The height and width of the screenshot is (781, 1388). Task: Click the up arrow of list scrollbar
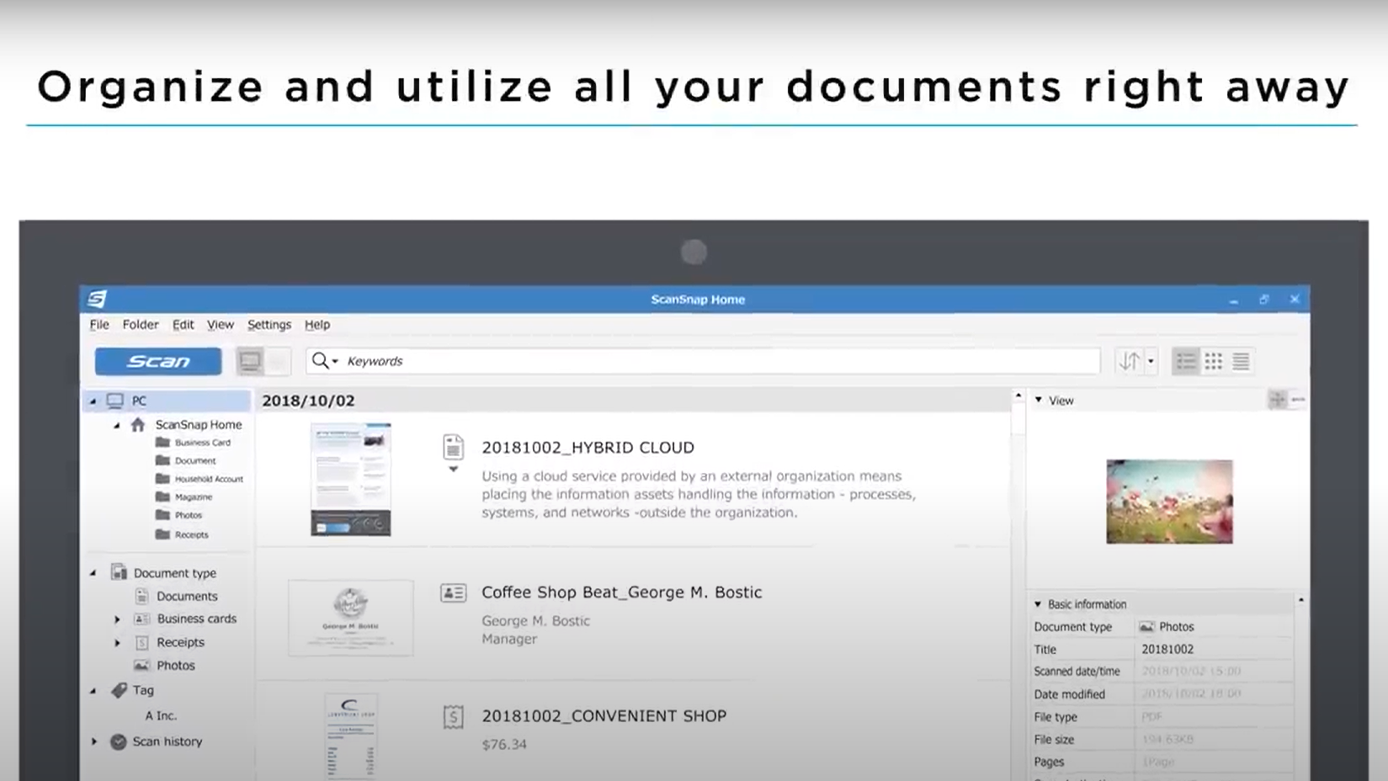[1018, 396]
